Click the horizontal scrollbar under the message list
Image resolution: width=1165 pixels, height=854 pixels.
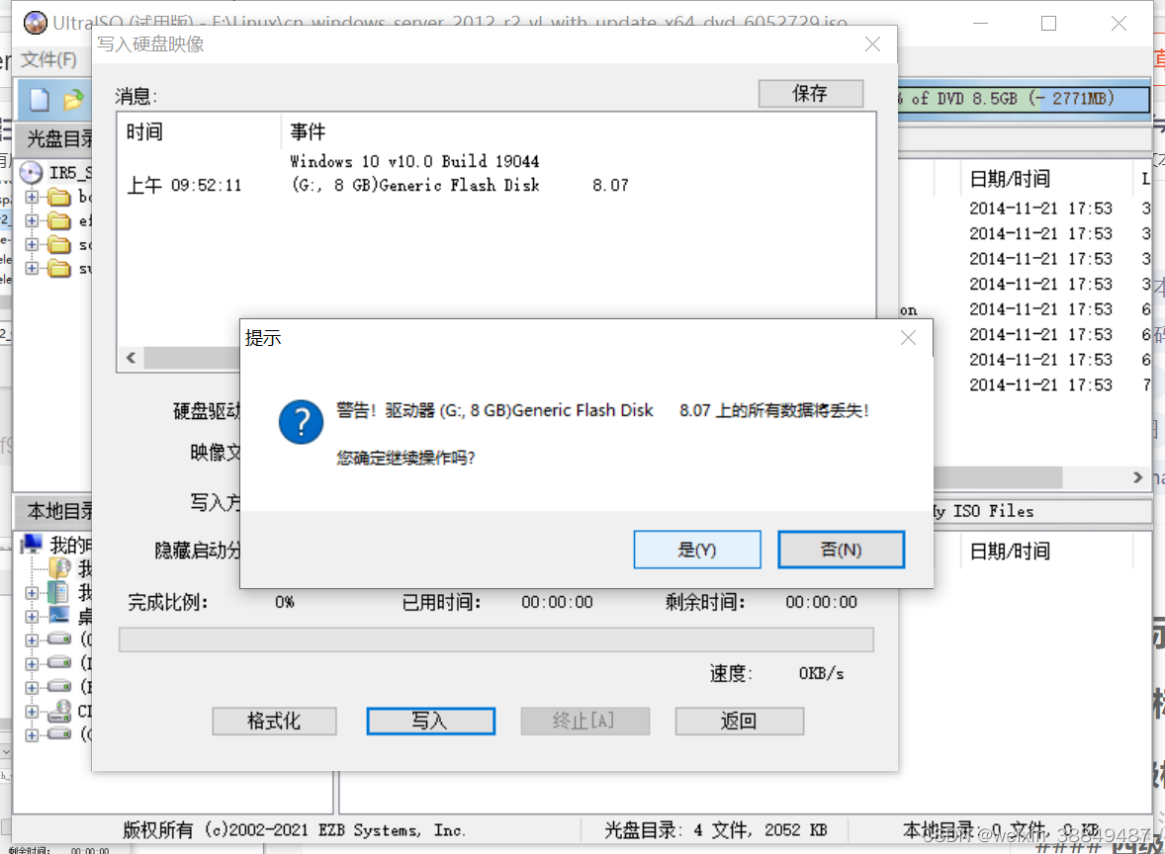coord(198,358)
